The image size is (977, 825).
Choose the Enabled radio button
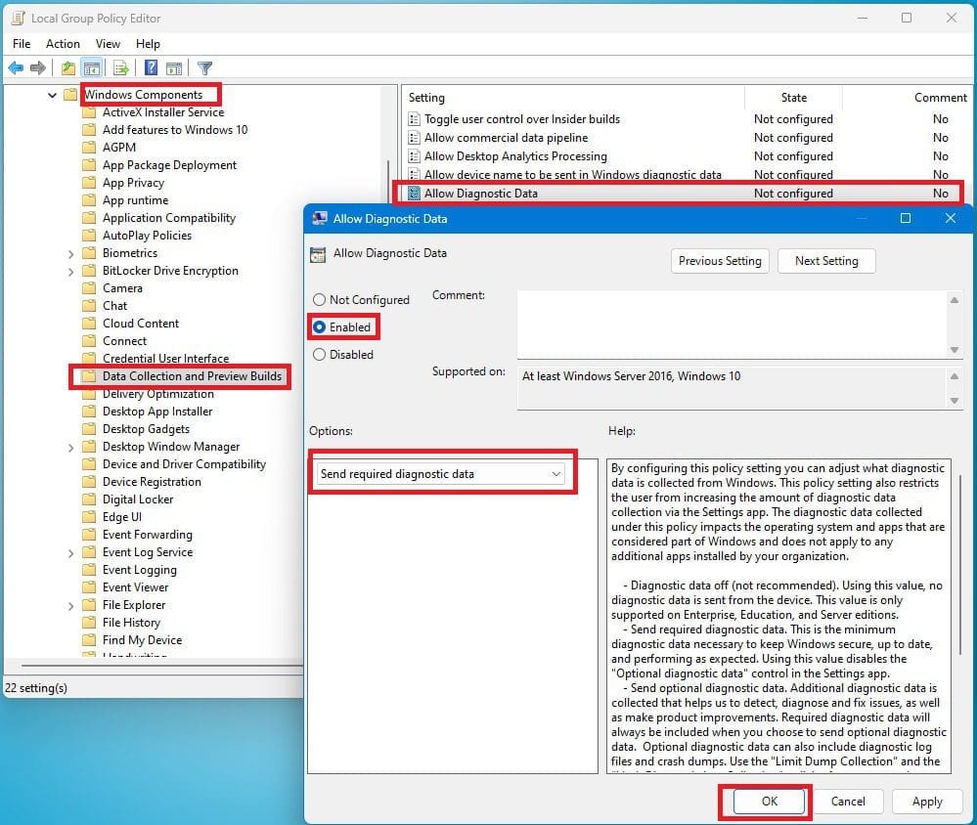tap(320, 327)
